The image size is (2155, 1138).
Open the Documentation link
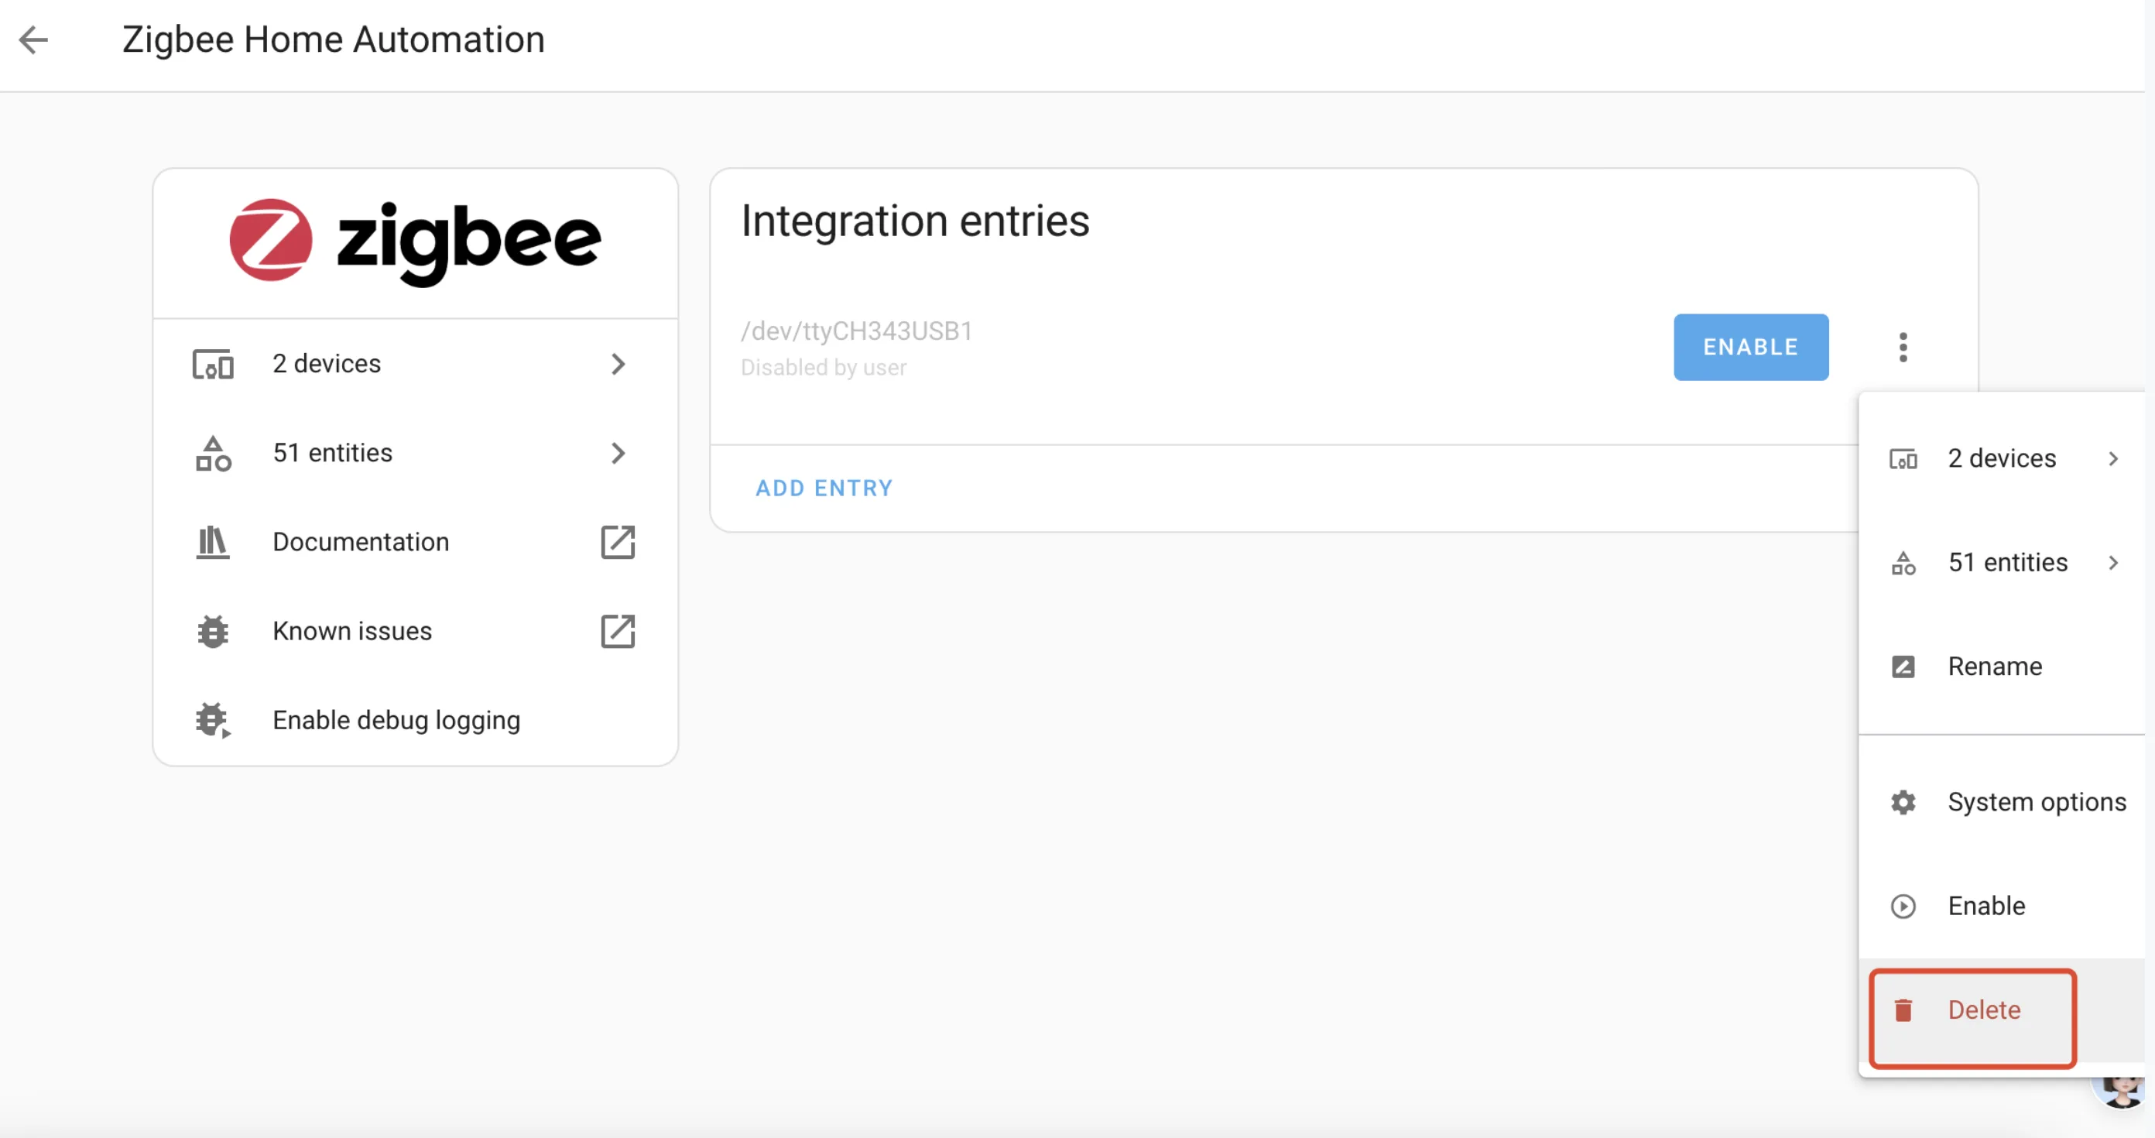(415, 542)
